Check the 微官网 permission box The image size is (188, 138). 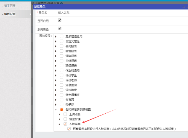pos(61,99)
